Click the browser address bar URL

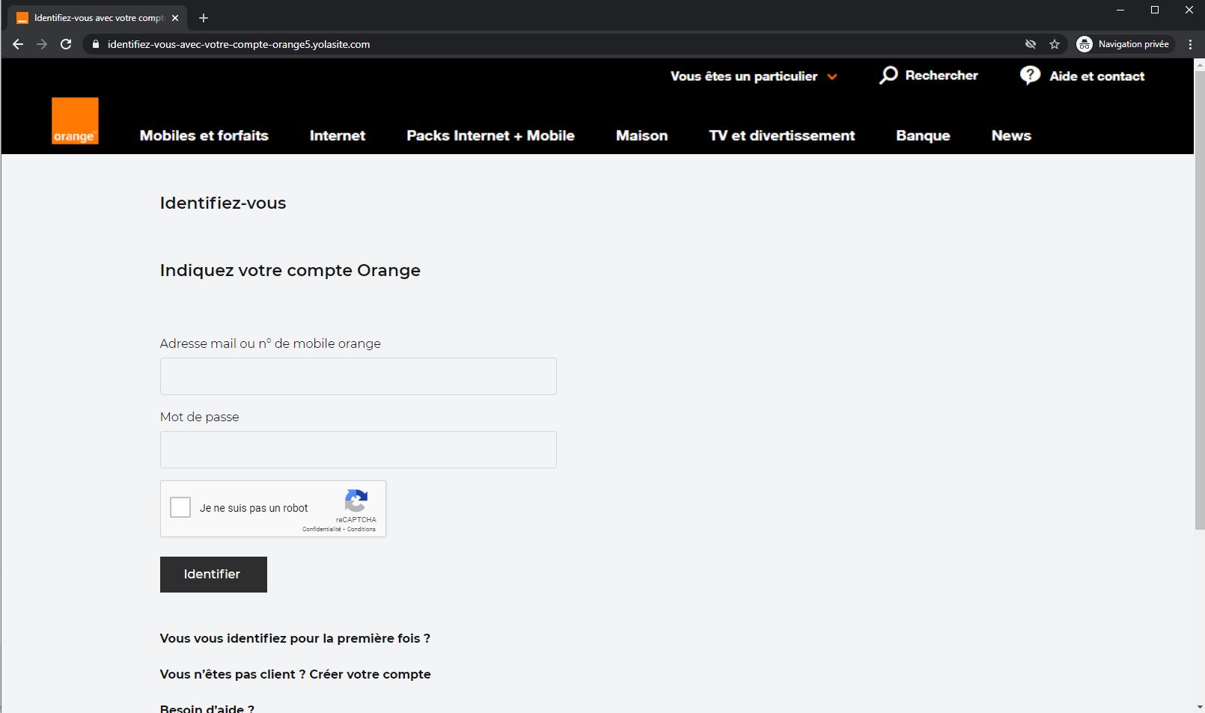pos(239,44)
